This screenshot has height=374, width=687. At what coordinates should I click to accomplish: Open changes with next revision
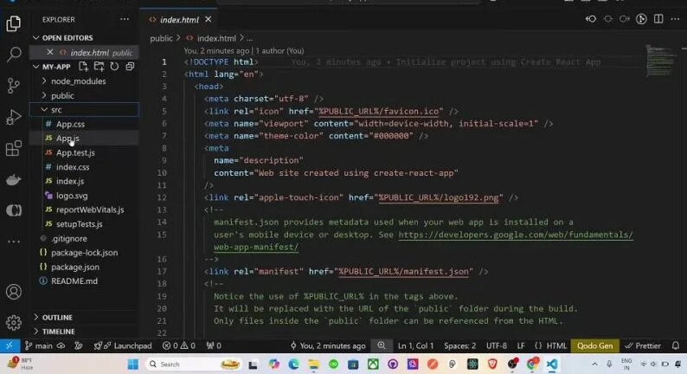[x=625, y=19]
